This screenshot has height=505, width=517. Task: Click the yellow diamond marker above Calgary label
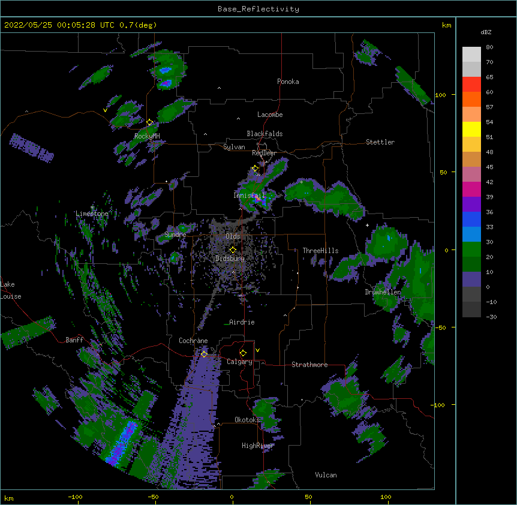coord(243,353)
